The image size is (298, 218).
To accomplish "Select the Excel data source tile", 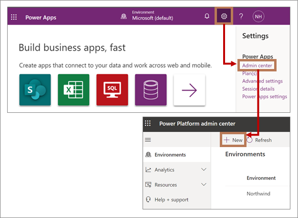I will click(73, 89).
